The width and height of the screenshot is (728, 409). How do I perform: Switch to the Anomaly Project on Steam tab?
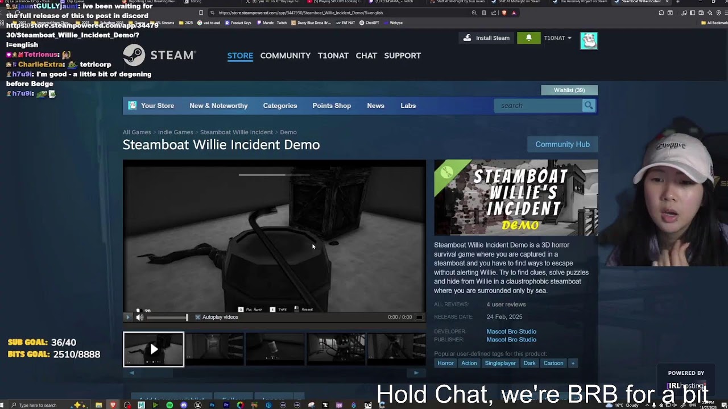[580, 2]
